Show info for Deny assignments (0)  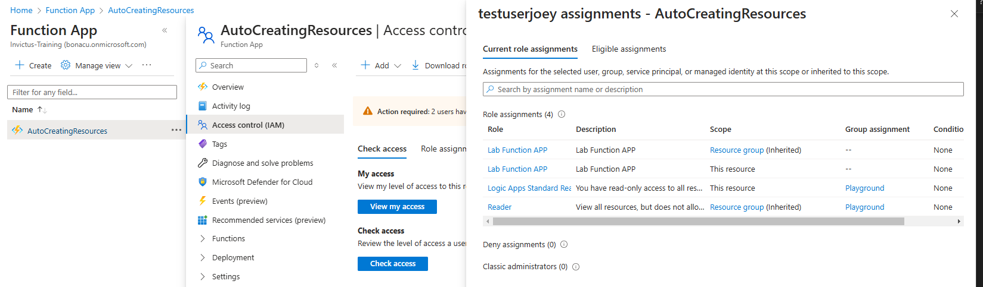tap(564, 244)
